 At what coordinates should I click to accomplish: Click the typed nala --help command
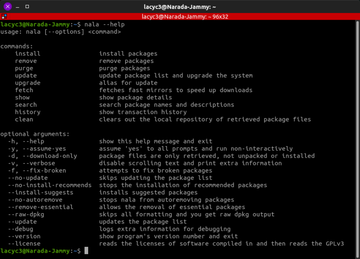[x=104, y=24]
